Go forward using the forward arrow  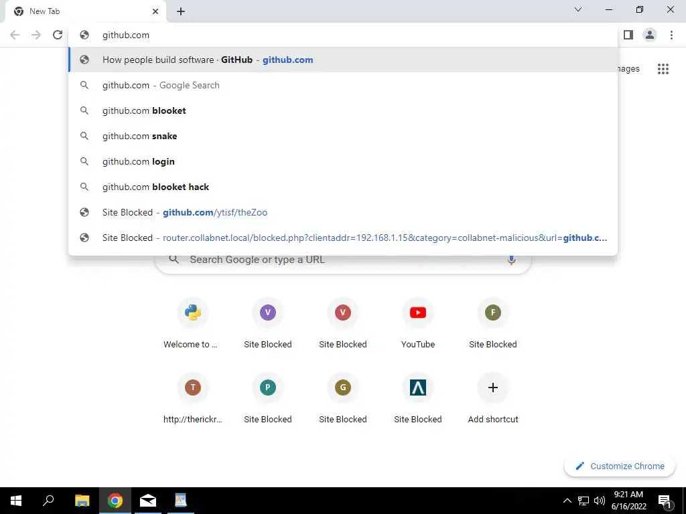click(36, 35)
